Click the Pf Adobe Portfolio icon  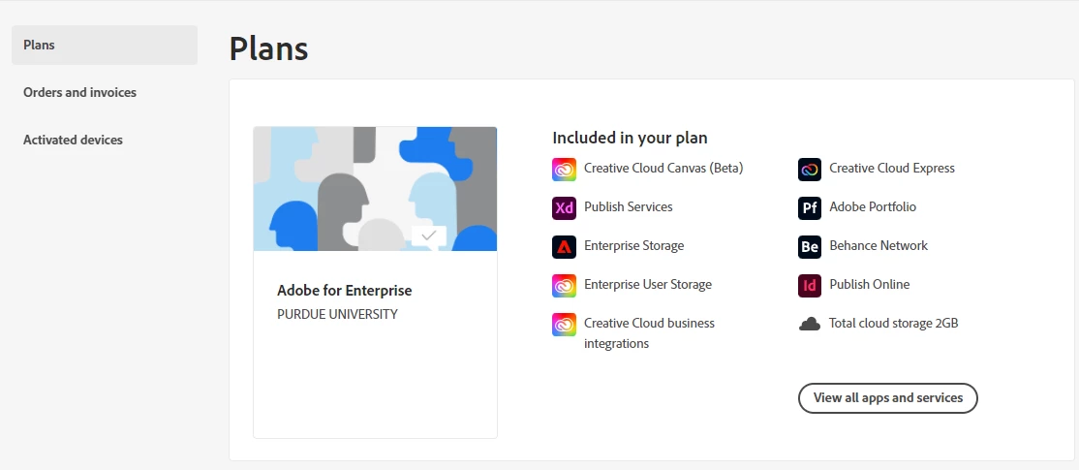pyautogui.click(x=810, y=207)
